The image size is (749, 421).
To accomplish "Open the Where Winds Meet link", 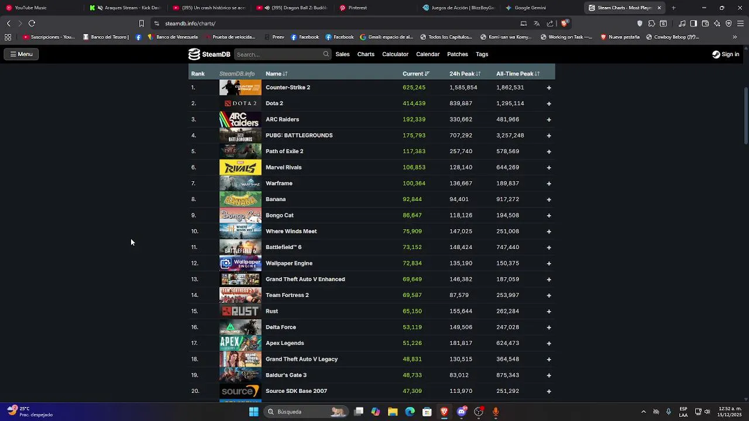I will [x=291, y=232].
